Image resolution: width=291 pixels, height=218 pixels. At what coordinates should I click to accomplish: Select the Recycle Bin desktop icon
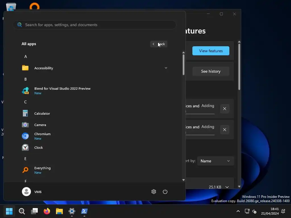tap(11, 7)
